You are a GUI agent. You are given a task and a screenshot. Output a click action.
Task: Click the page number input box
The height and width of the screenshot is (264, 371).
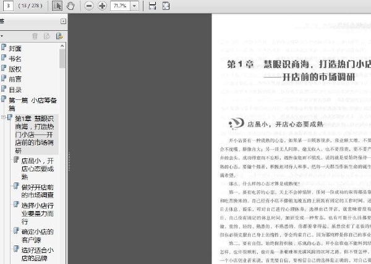[8, 6]
